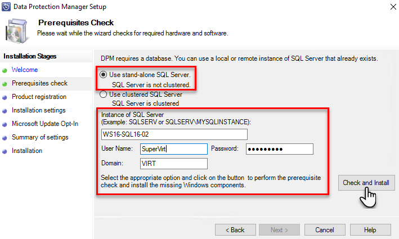Click Check and Install button

pos(366,183)
